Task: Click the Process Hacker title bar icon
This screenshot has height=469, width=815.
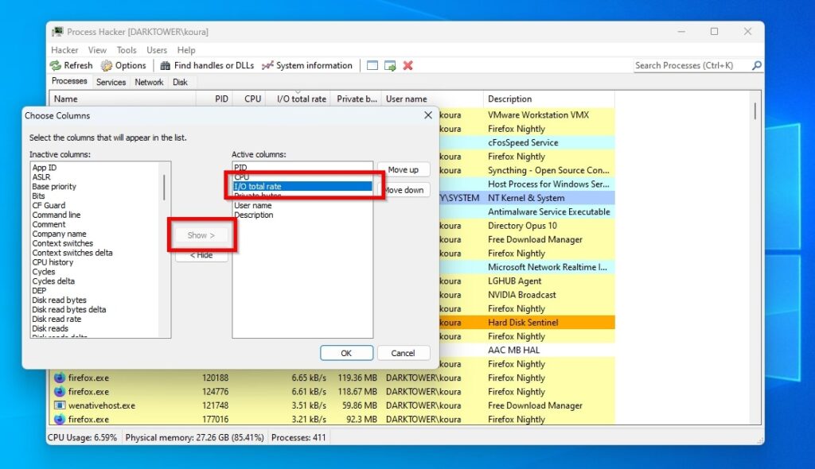Action: point(57,30)
